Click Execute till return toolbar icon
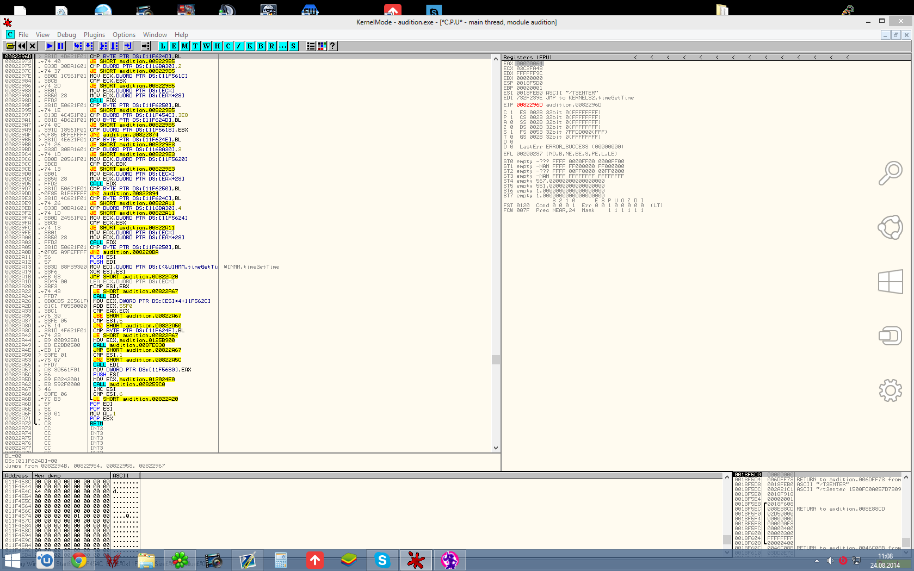This screenshot has width=914, height=571. point(128,46)
